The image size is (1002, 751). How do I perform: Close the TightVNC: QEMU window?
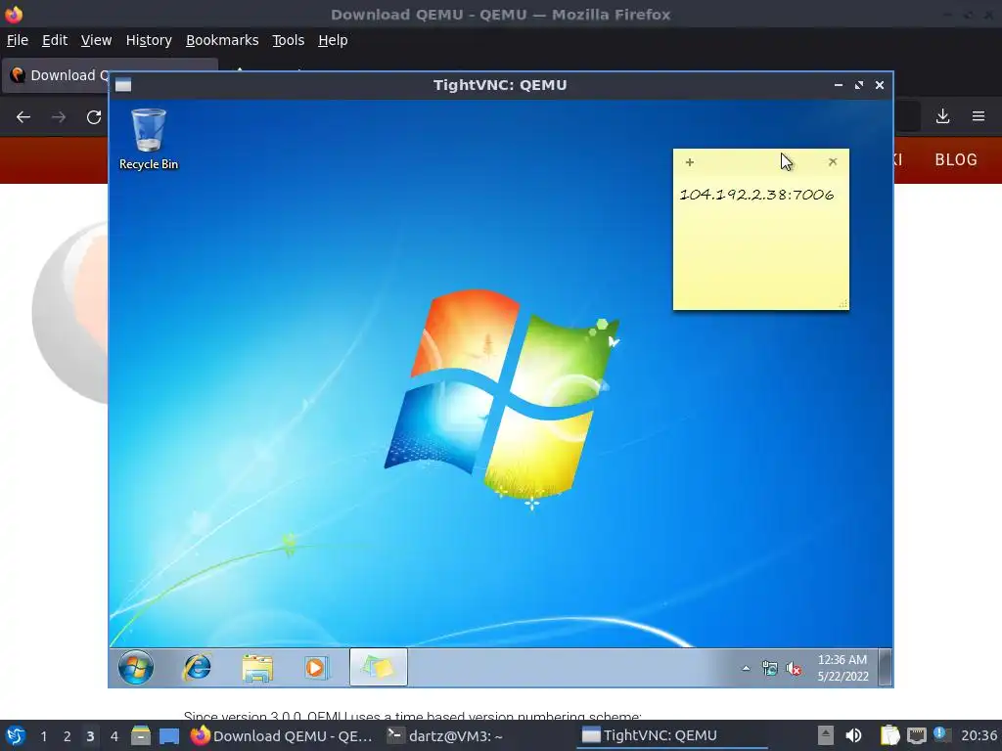880,85
